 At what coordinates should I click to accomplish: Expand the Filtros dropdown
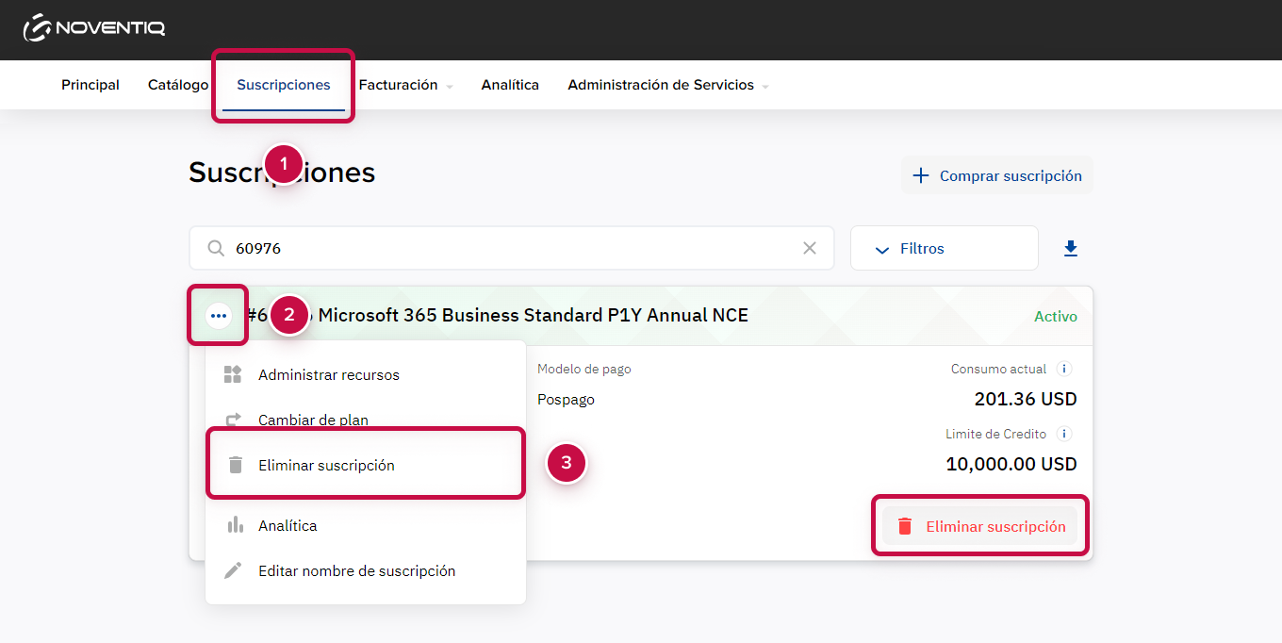tap(943, 249)
